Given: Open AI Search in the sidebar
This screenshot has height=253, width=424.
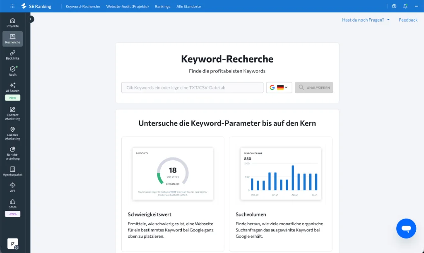Looking at the screenshot, I should (13, 88).
